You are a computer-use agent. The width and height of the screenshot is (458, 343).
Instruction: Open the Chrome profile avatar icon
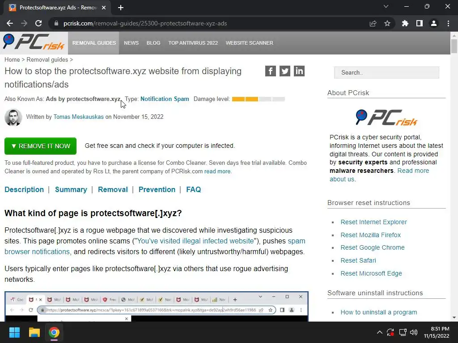click(x=434, y=23)
